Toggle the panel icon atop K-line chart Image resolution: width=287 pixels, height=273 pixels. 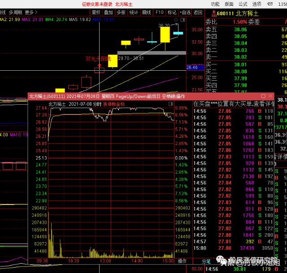[183, 20]
